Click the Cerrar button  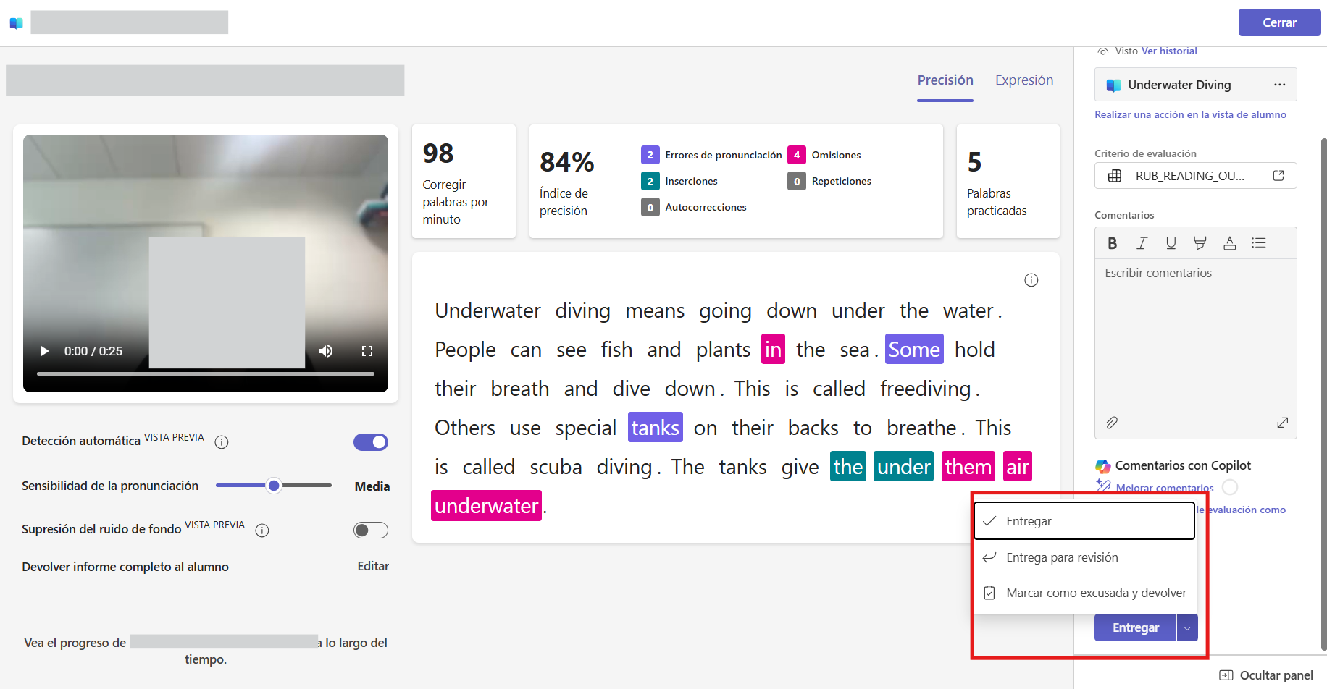(1279, 22)
